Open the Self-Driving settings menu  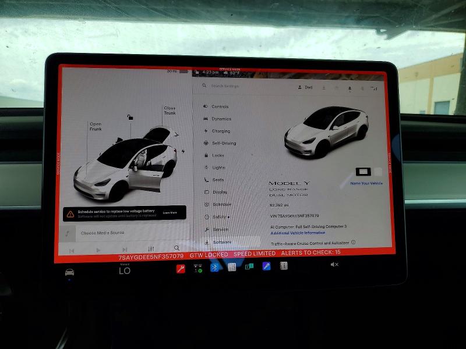click(x=220, y=143)
